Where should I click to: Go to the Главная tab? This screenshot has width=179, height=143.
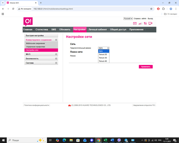point(28,29)
